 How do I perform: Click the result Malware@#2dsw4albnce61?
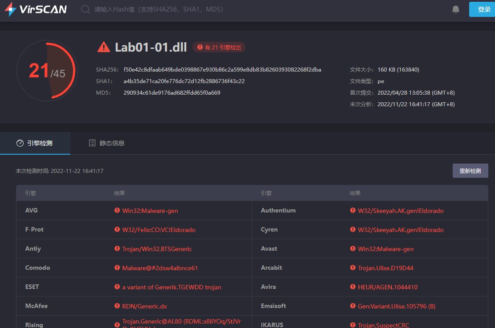160,268
